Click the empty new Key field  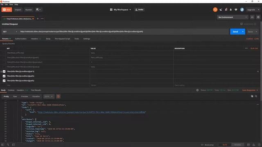pos(48,85)
